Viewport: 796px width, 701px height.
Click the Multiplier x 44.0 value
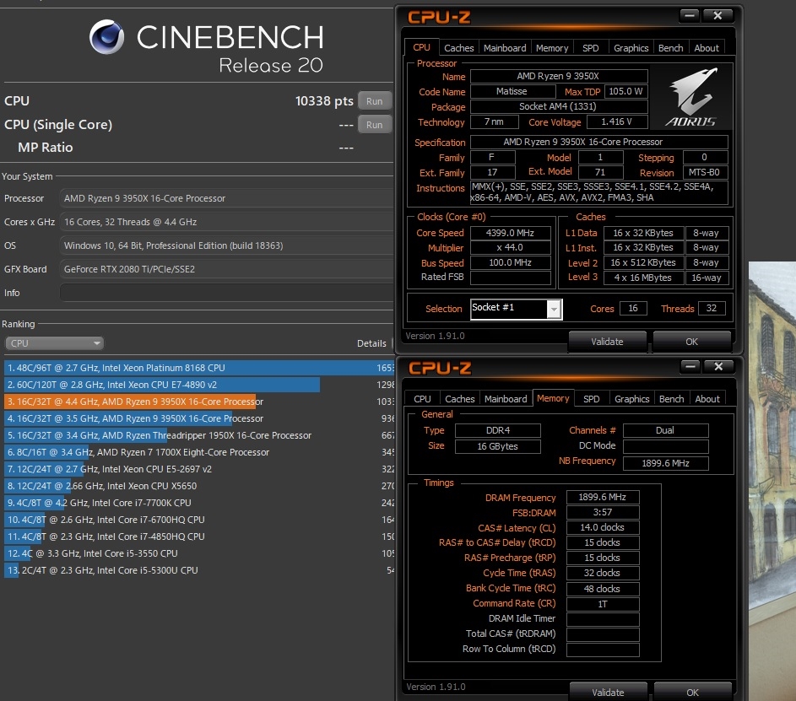coord(510,247)
